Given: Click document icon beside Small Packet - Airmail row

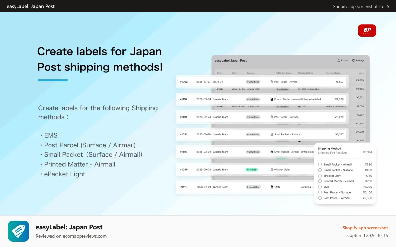Looking at the screenshot, I should point(272,152).
